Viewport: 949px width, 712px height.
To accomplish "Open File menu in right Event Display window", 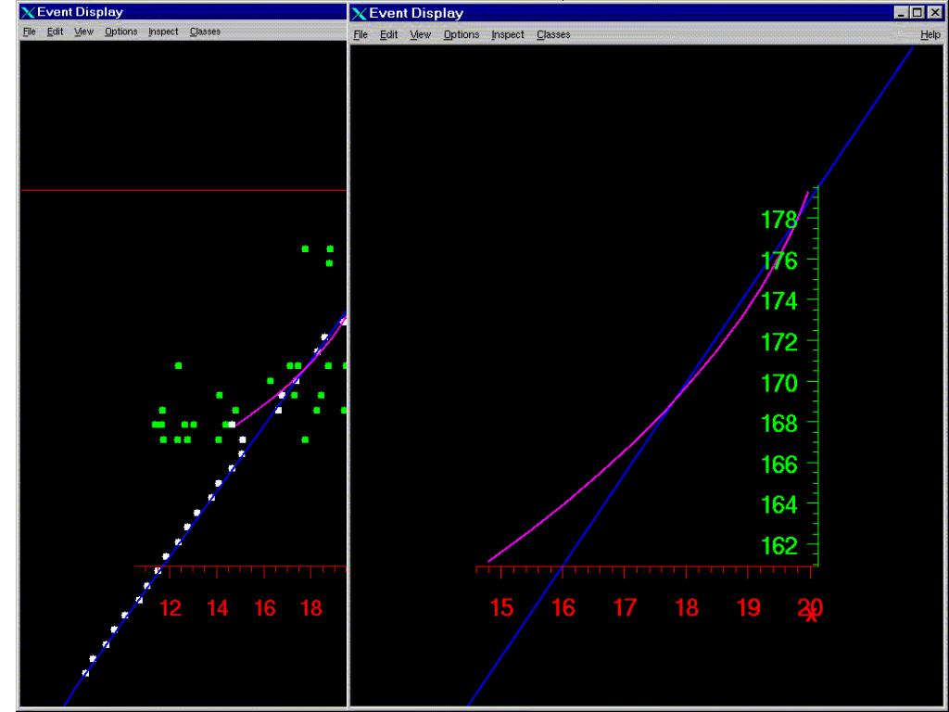I will (362, 35).
